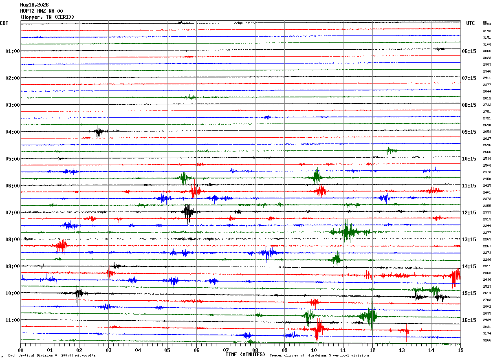
Task: Click the 04:00 CDT time label
Action: coord(13,132)
